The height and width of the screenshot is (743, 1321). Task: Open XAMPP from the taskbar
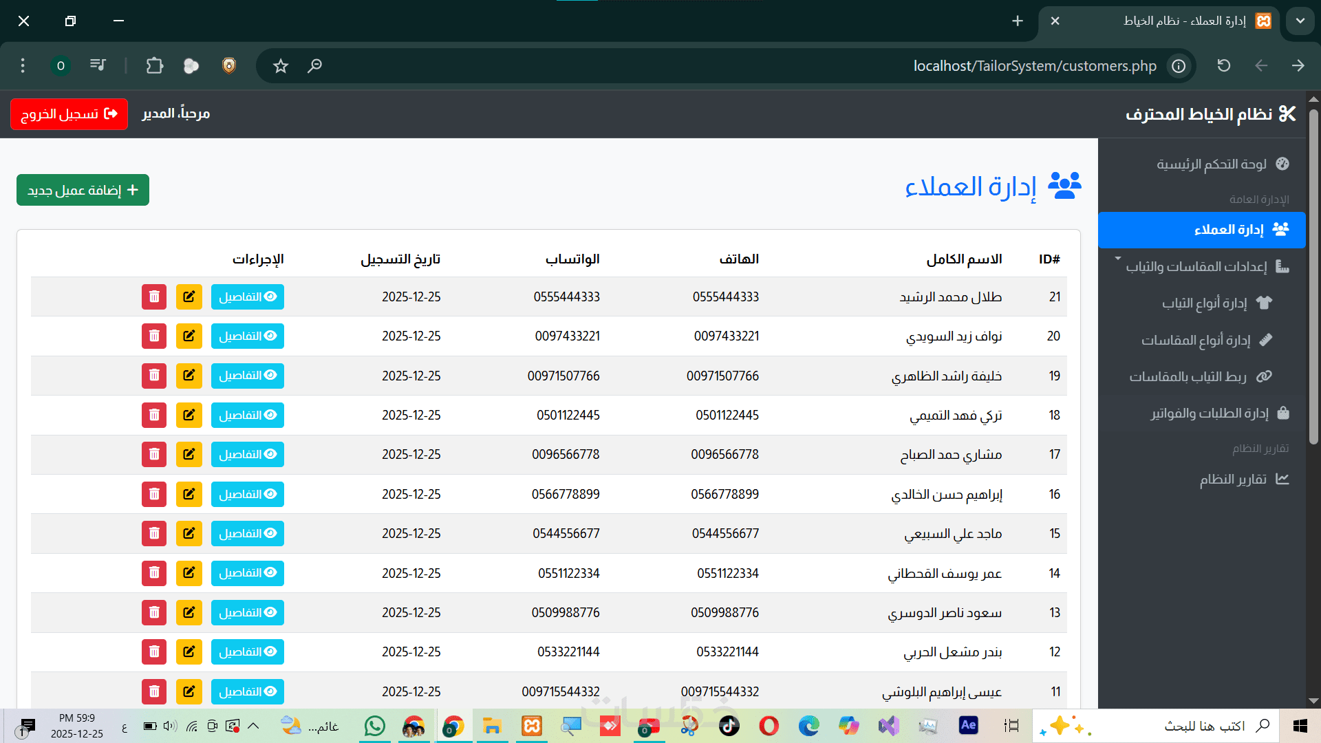pyautogui.click(x=532, y=726)
